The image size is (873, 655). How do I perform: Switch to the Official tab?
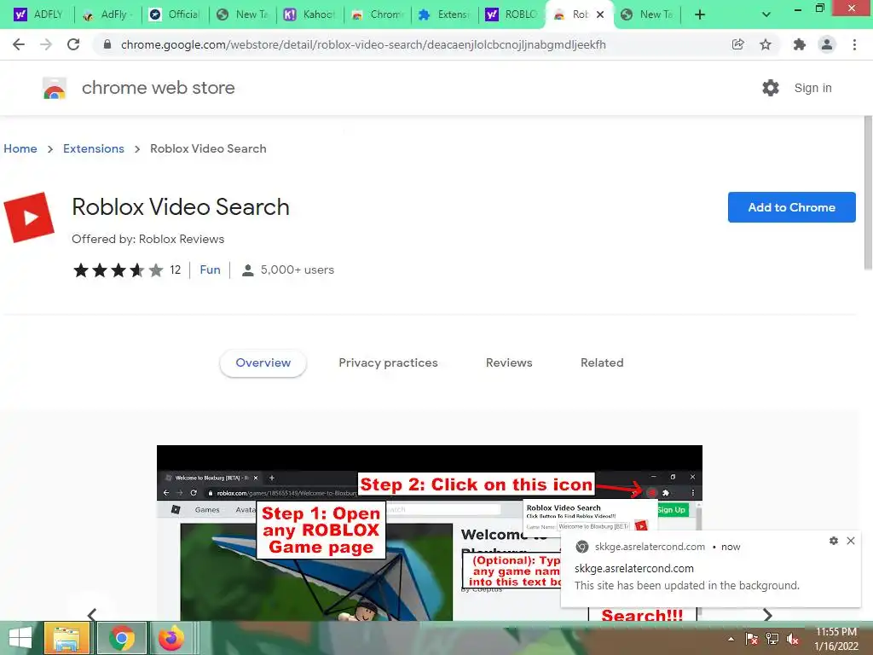[x=174, y=14]
